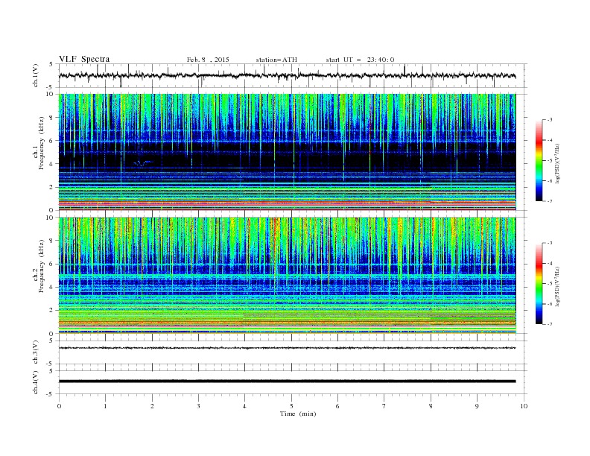Click the time axis tick label "2"

point(152,406)
